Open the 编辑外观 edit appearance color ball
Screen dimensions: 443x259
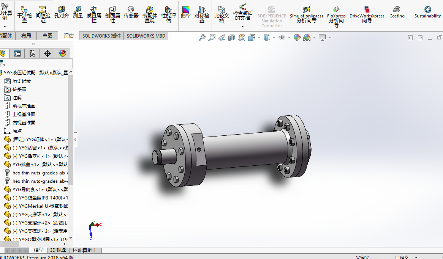coord(297,38)
